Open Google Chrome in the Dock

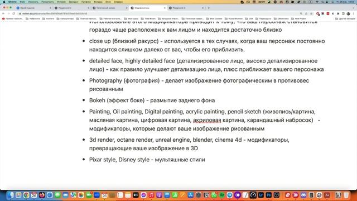click(26, 195)
